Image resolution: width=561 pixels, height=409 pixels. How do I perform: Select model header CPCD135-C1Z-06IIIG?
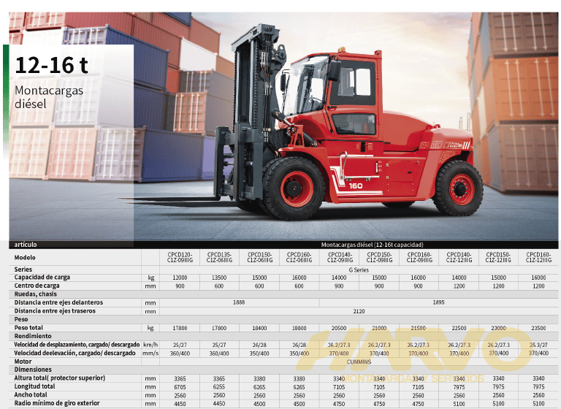(x=219, y=258)
